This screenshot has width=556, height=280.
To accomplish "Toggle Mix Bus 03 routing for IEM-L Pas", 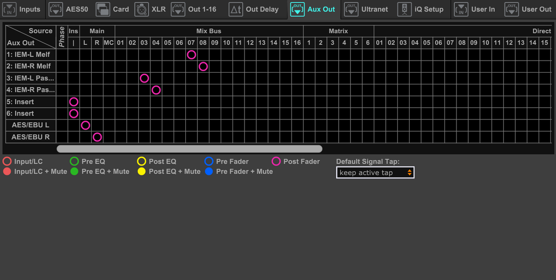I will point(144,78).
